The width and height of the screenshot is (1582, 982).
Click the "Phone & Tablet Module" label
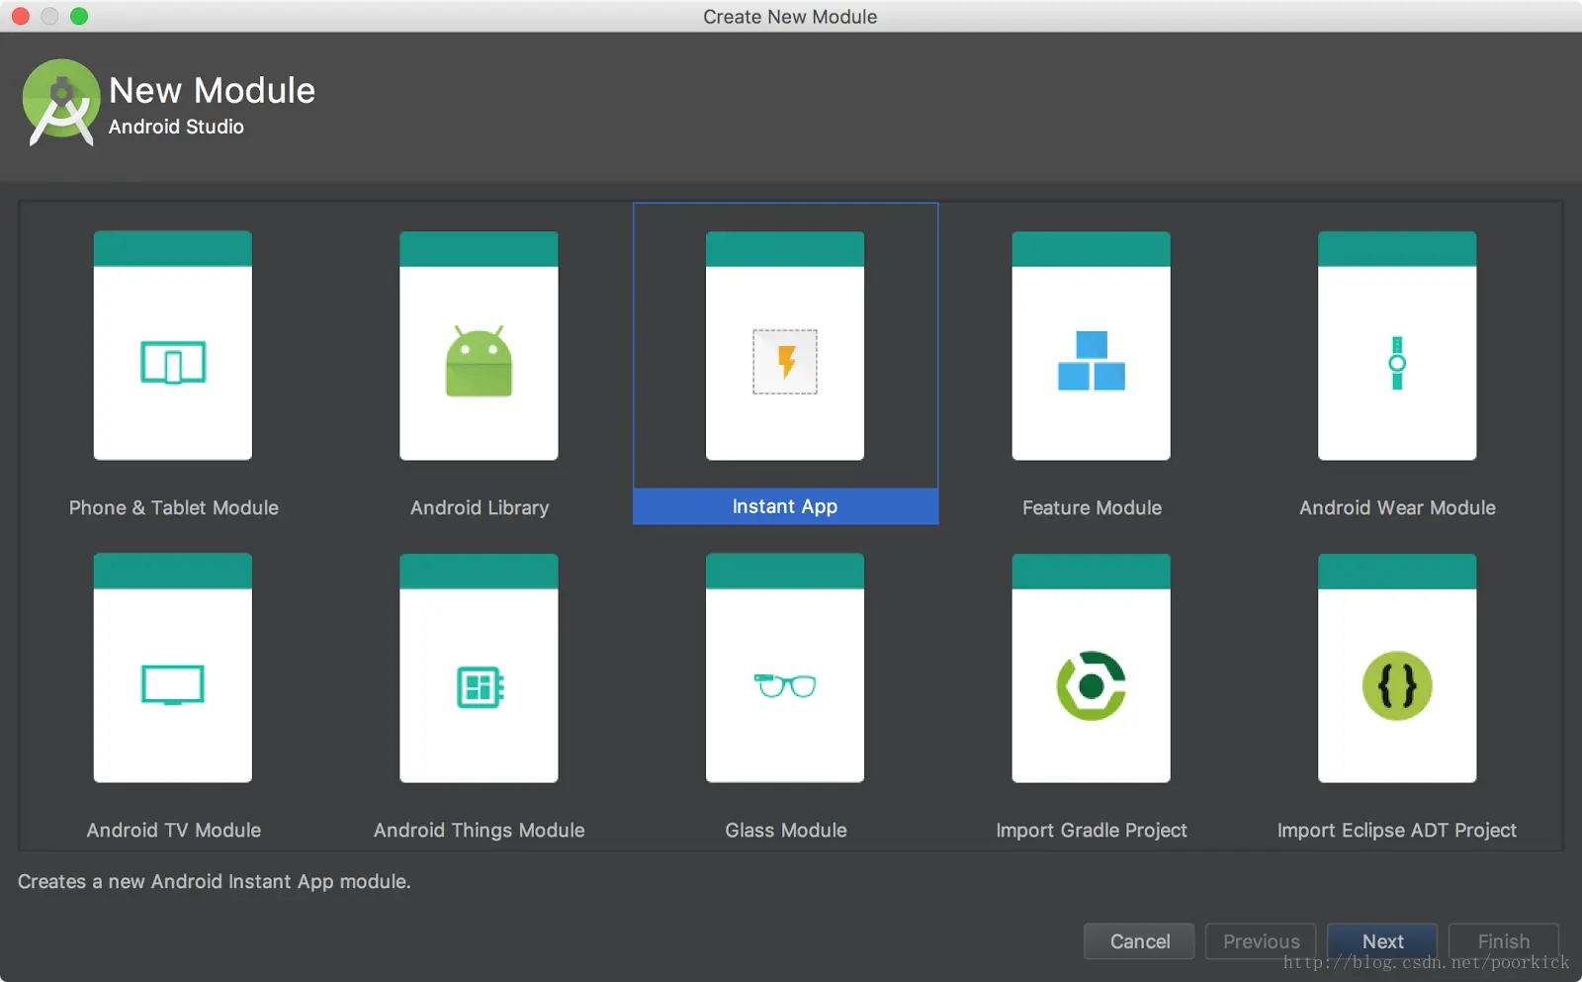174,507
